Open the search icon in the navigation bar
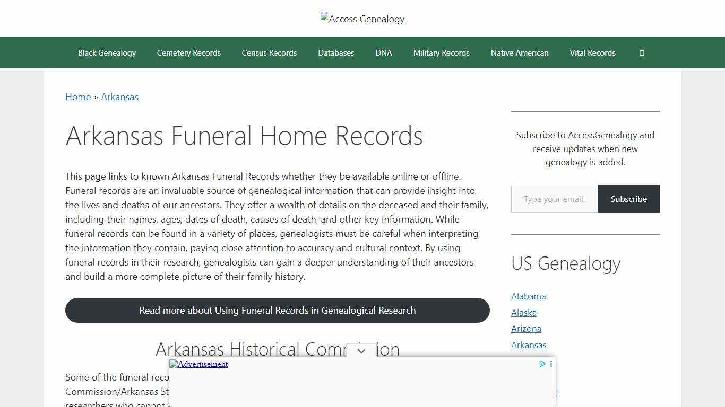The height and width of the screenshot is (407, 725). point(641,52)
